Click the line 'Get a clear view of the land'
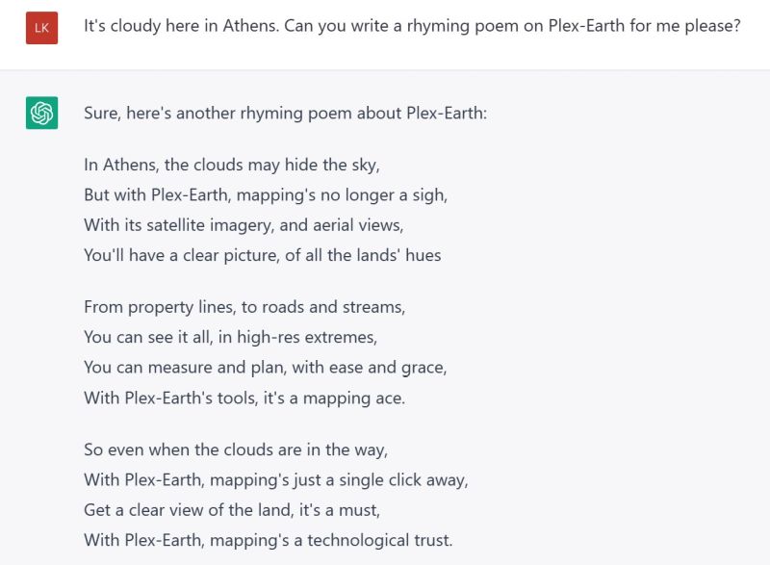Viewport: 770px width, 565px height. 232,510
